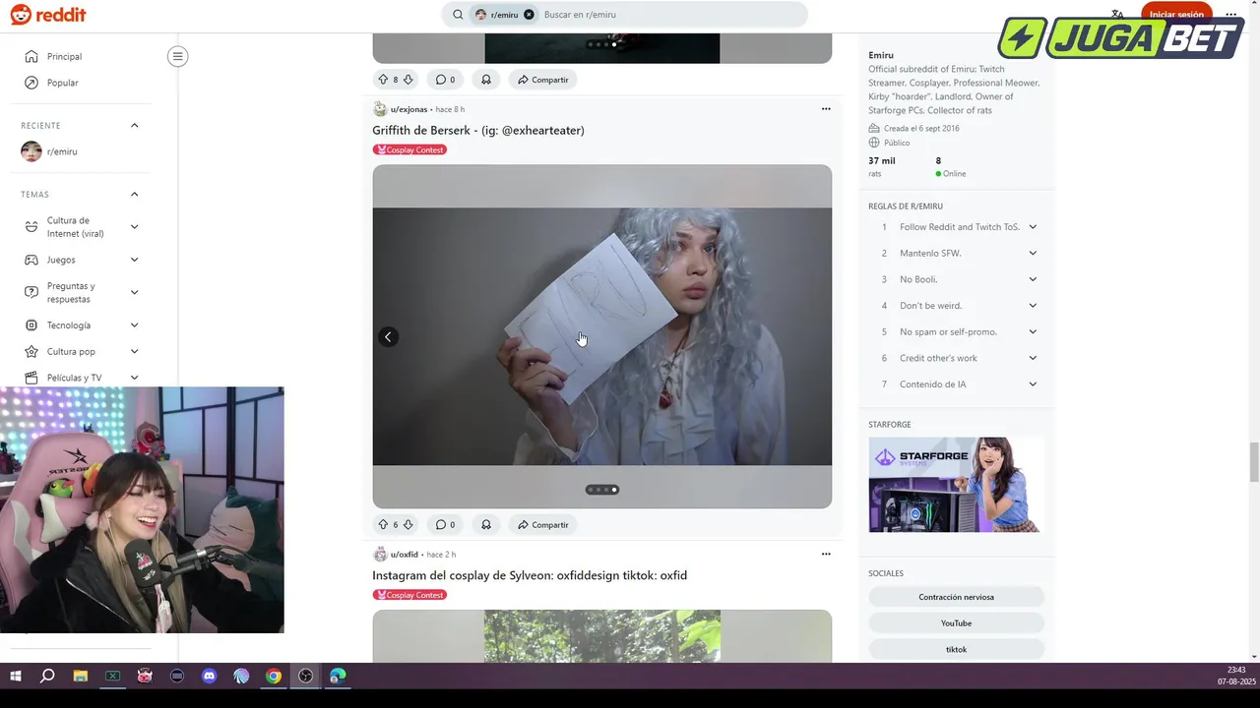
Task: Share the Griffith de Berserk post
Action: 543,525
